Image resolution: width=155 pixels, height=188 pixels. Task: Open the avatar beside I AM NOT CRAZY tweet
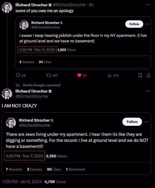(7, 94)
